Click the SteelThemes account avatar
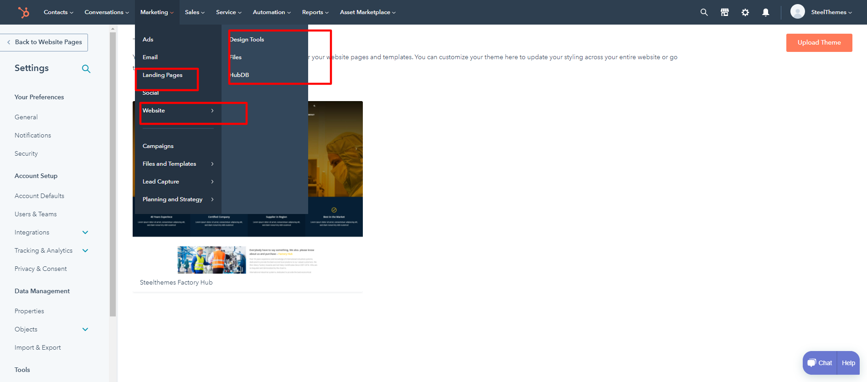This screenshot has height=382, width=867. (x=797, y=12)
